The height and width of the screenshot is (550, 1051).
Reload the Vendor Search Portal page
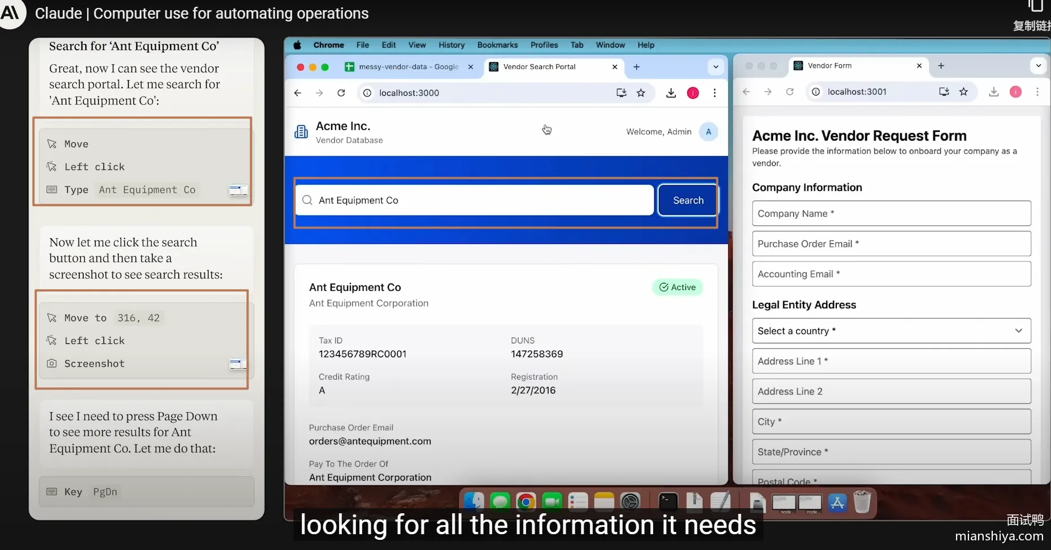pyautogui.click(x=341, y=93)
